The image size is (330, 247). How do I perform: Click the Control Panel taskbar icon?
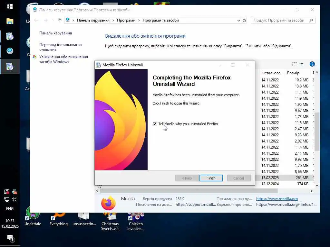tap(10, 51)
